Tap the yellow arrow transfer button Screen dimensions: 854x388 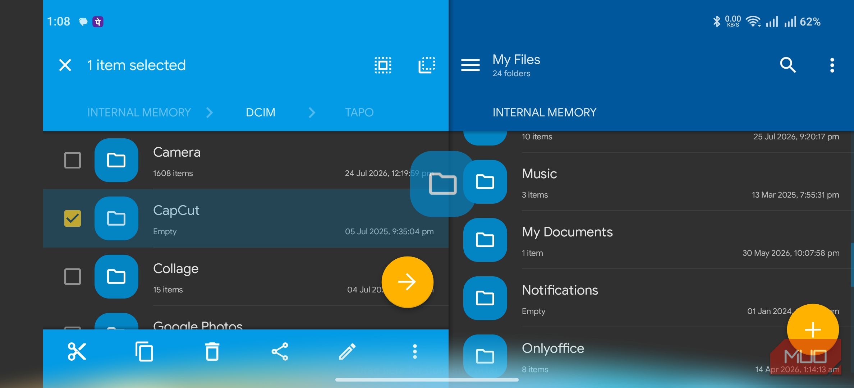click(x=407, y=282)
